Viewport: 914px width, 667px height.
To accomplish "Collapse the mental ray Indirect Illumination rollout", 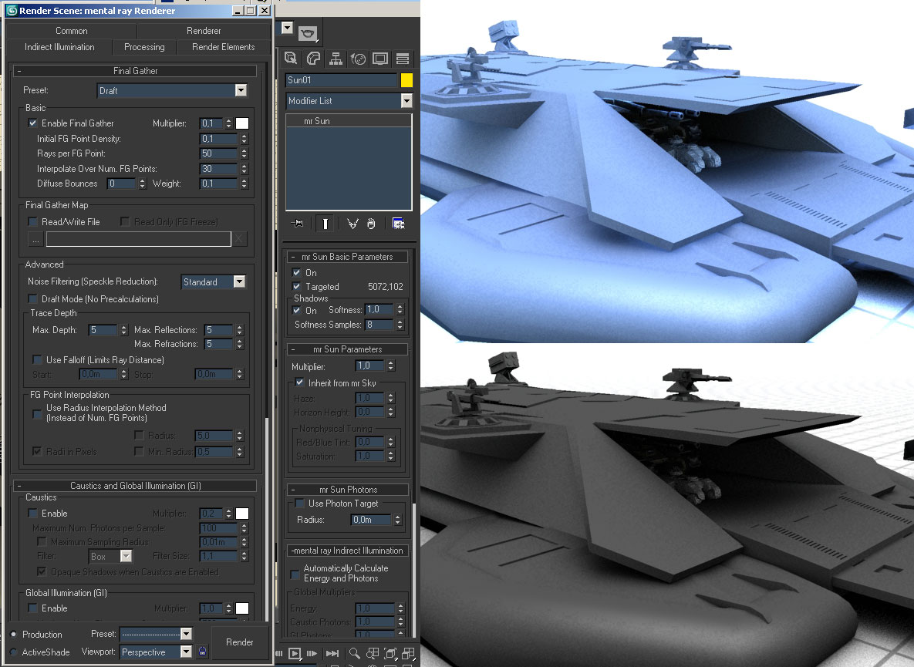I will [347, 551].
